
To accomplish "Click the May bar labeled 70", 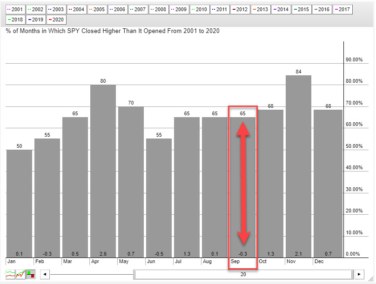I will (131, 182).
